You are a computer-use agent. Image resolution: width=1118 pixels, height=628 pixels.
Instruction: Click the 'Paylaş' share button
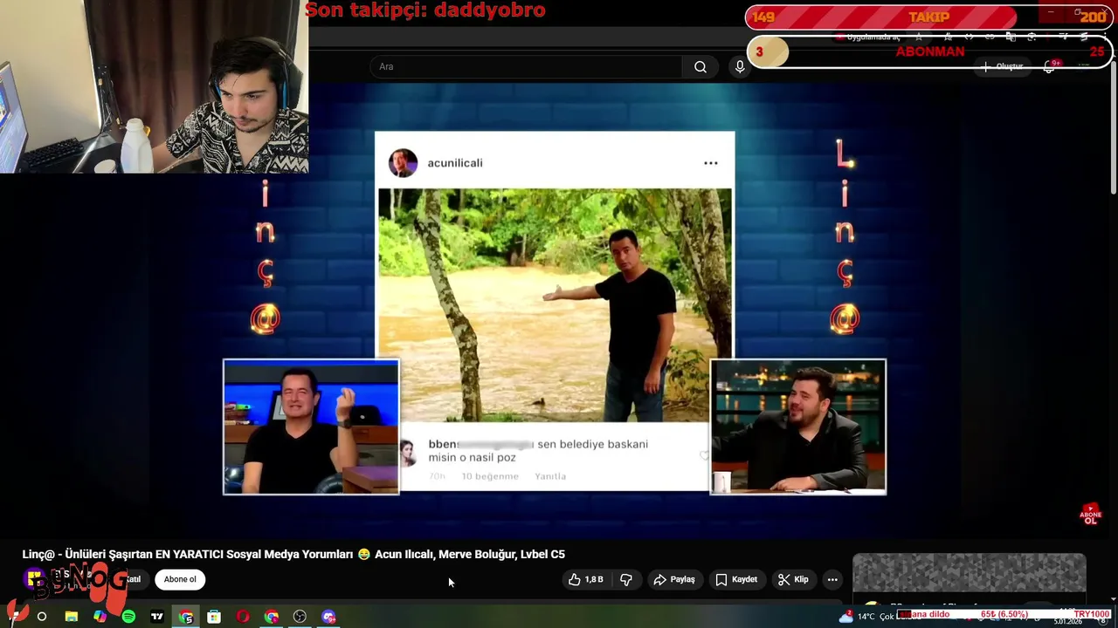point(674,579)
